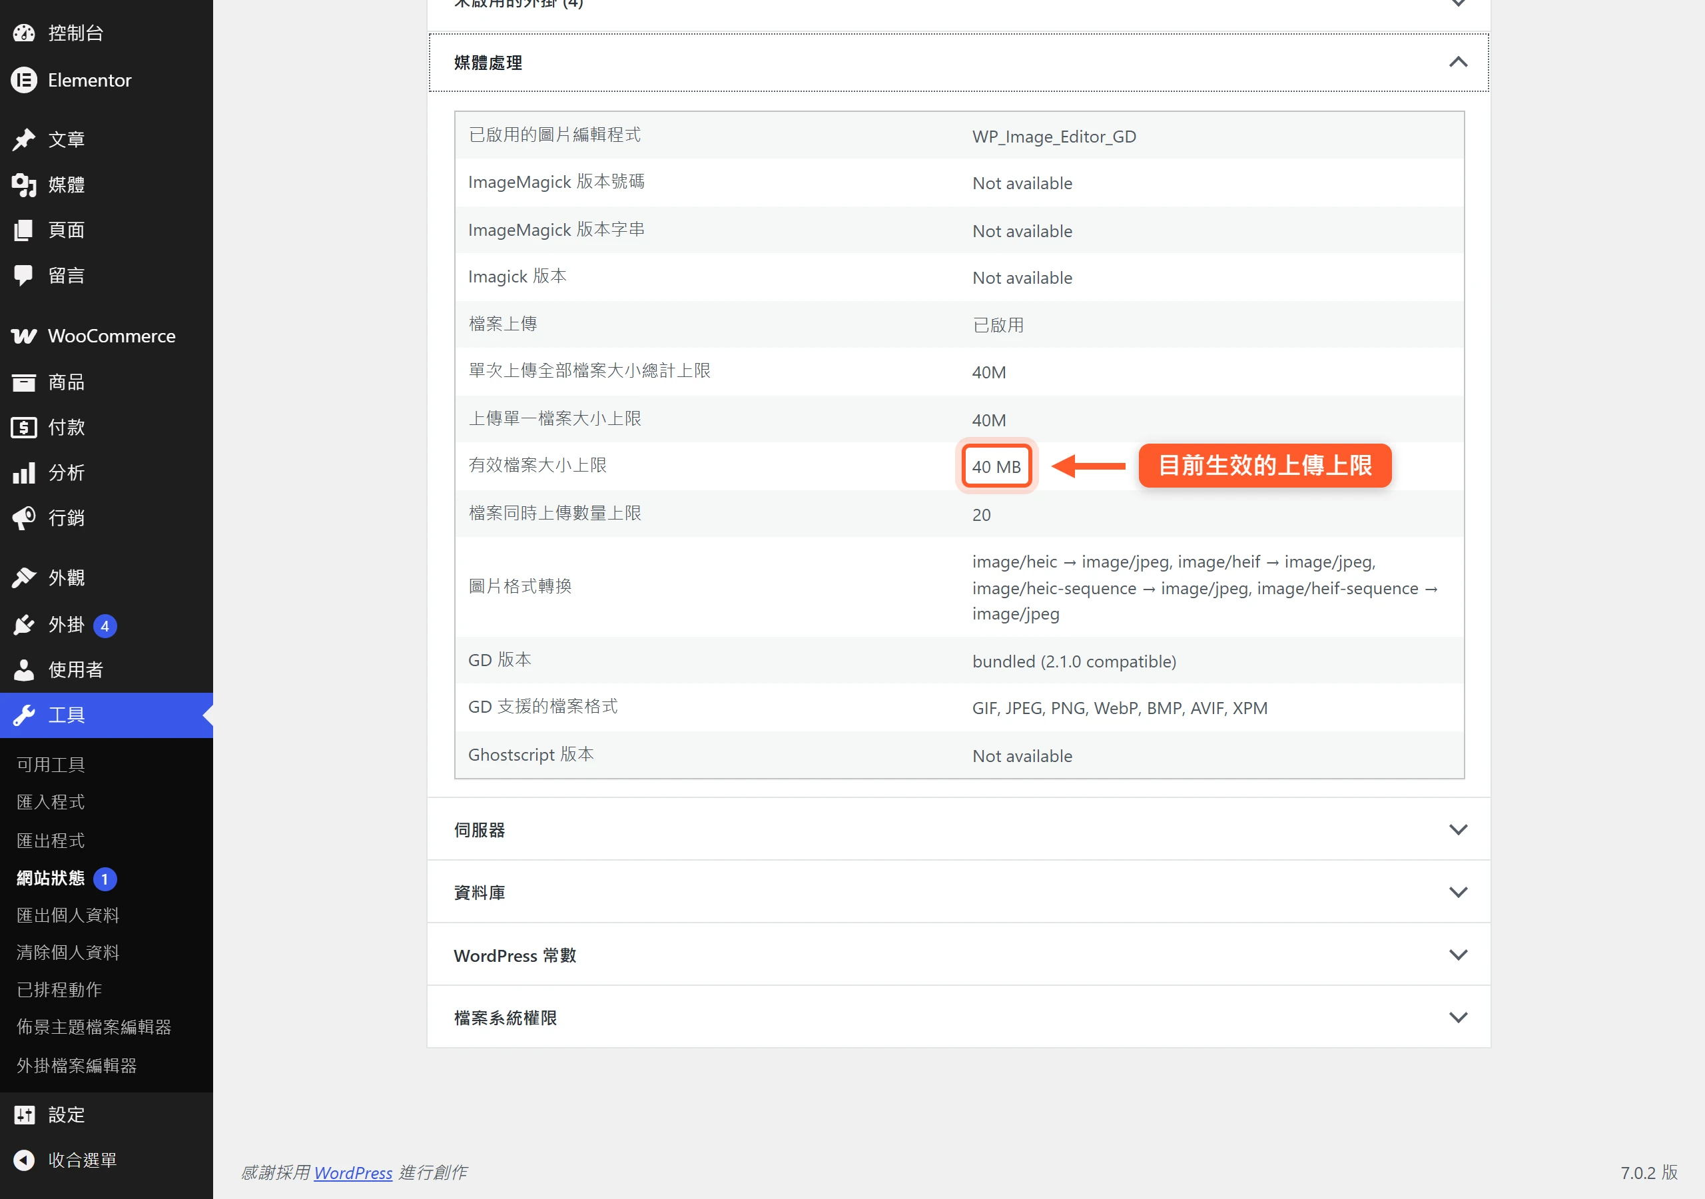Click the 頁面 pages icon
Screen dimensions: 1705x1199
(24, 230)
